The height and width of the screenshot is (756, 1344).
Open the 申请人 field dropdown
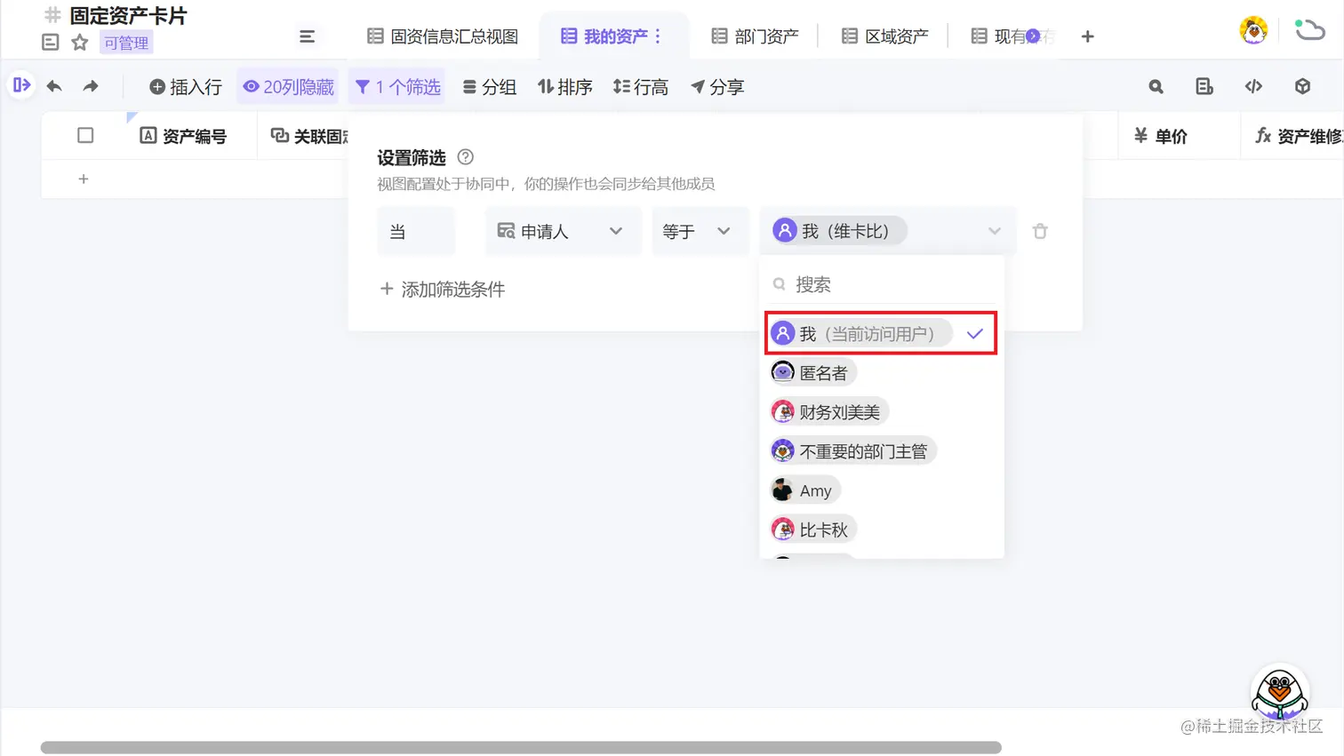pyautogui.click(x=563, y=230)
